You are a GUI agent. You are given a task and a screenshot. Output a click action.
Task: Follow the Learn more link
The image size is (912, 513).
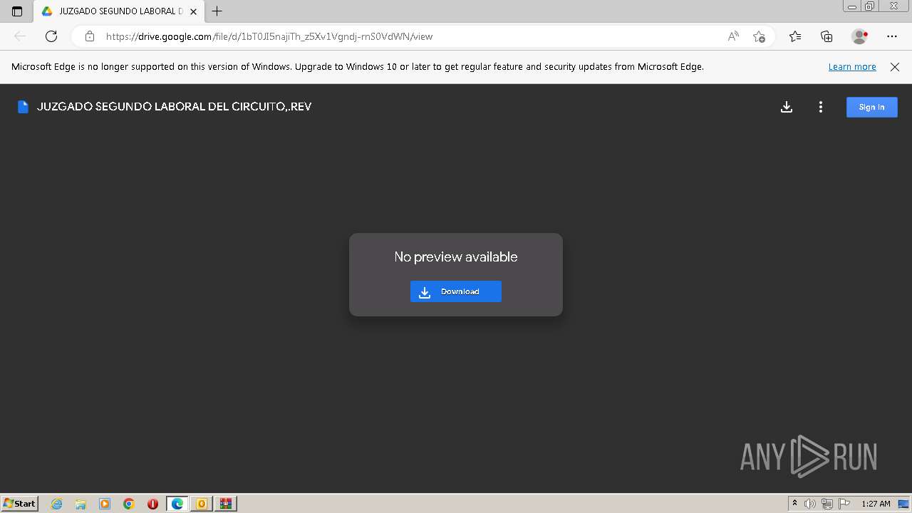point(852,67)
